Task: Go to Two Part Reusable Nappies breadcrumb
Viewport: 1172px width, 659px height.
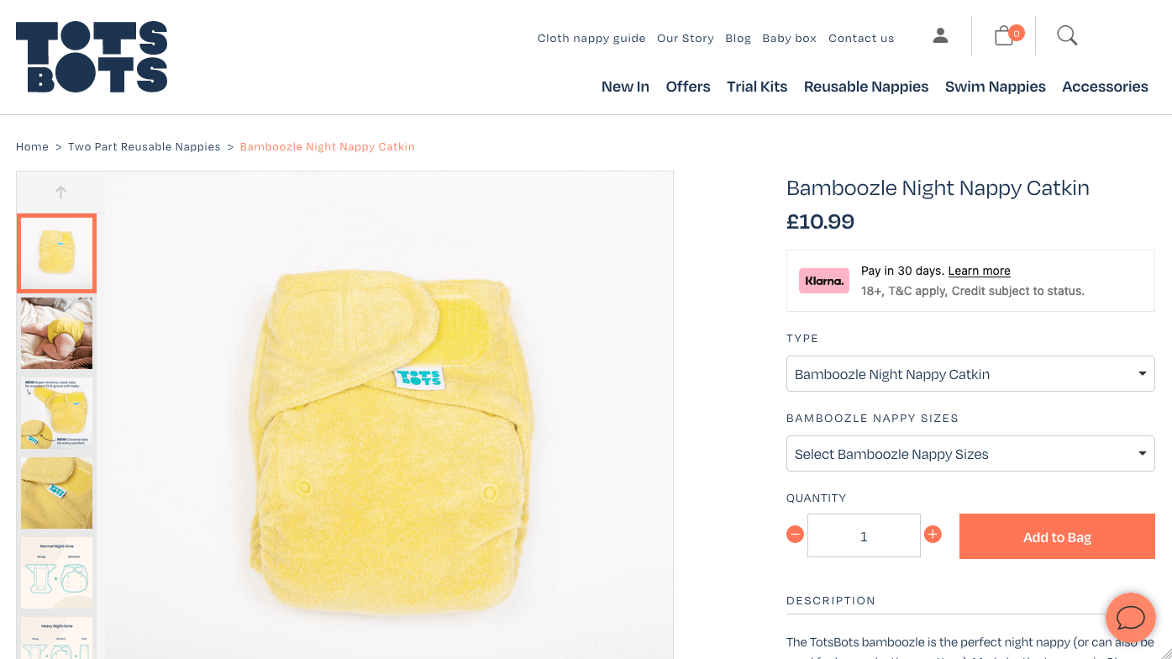Action: (145, 146)
